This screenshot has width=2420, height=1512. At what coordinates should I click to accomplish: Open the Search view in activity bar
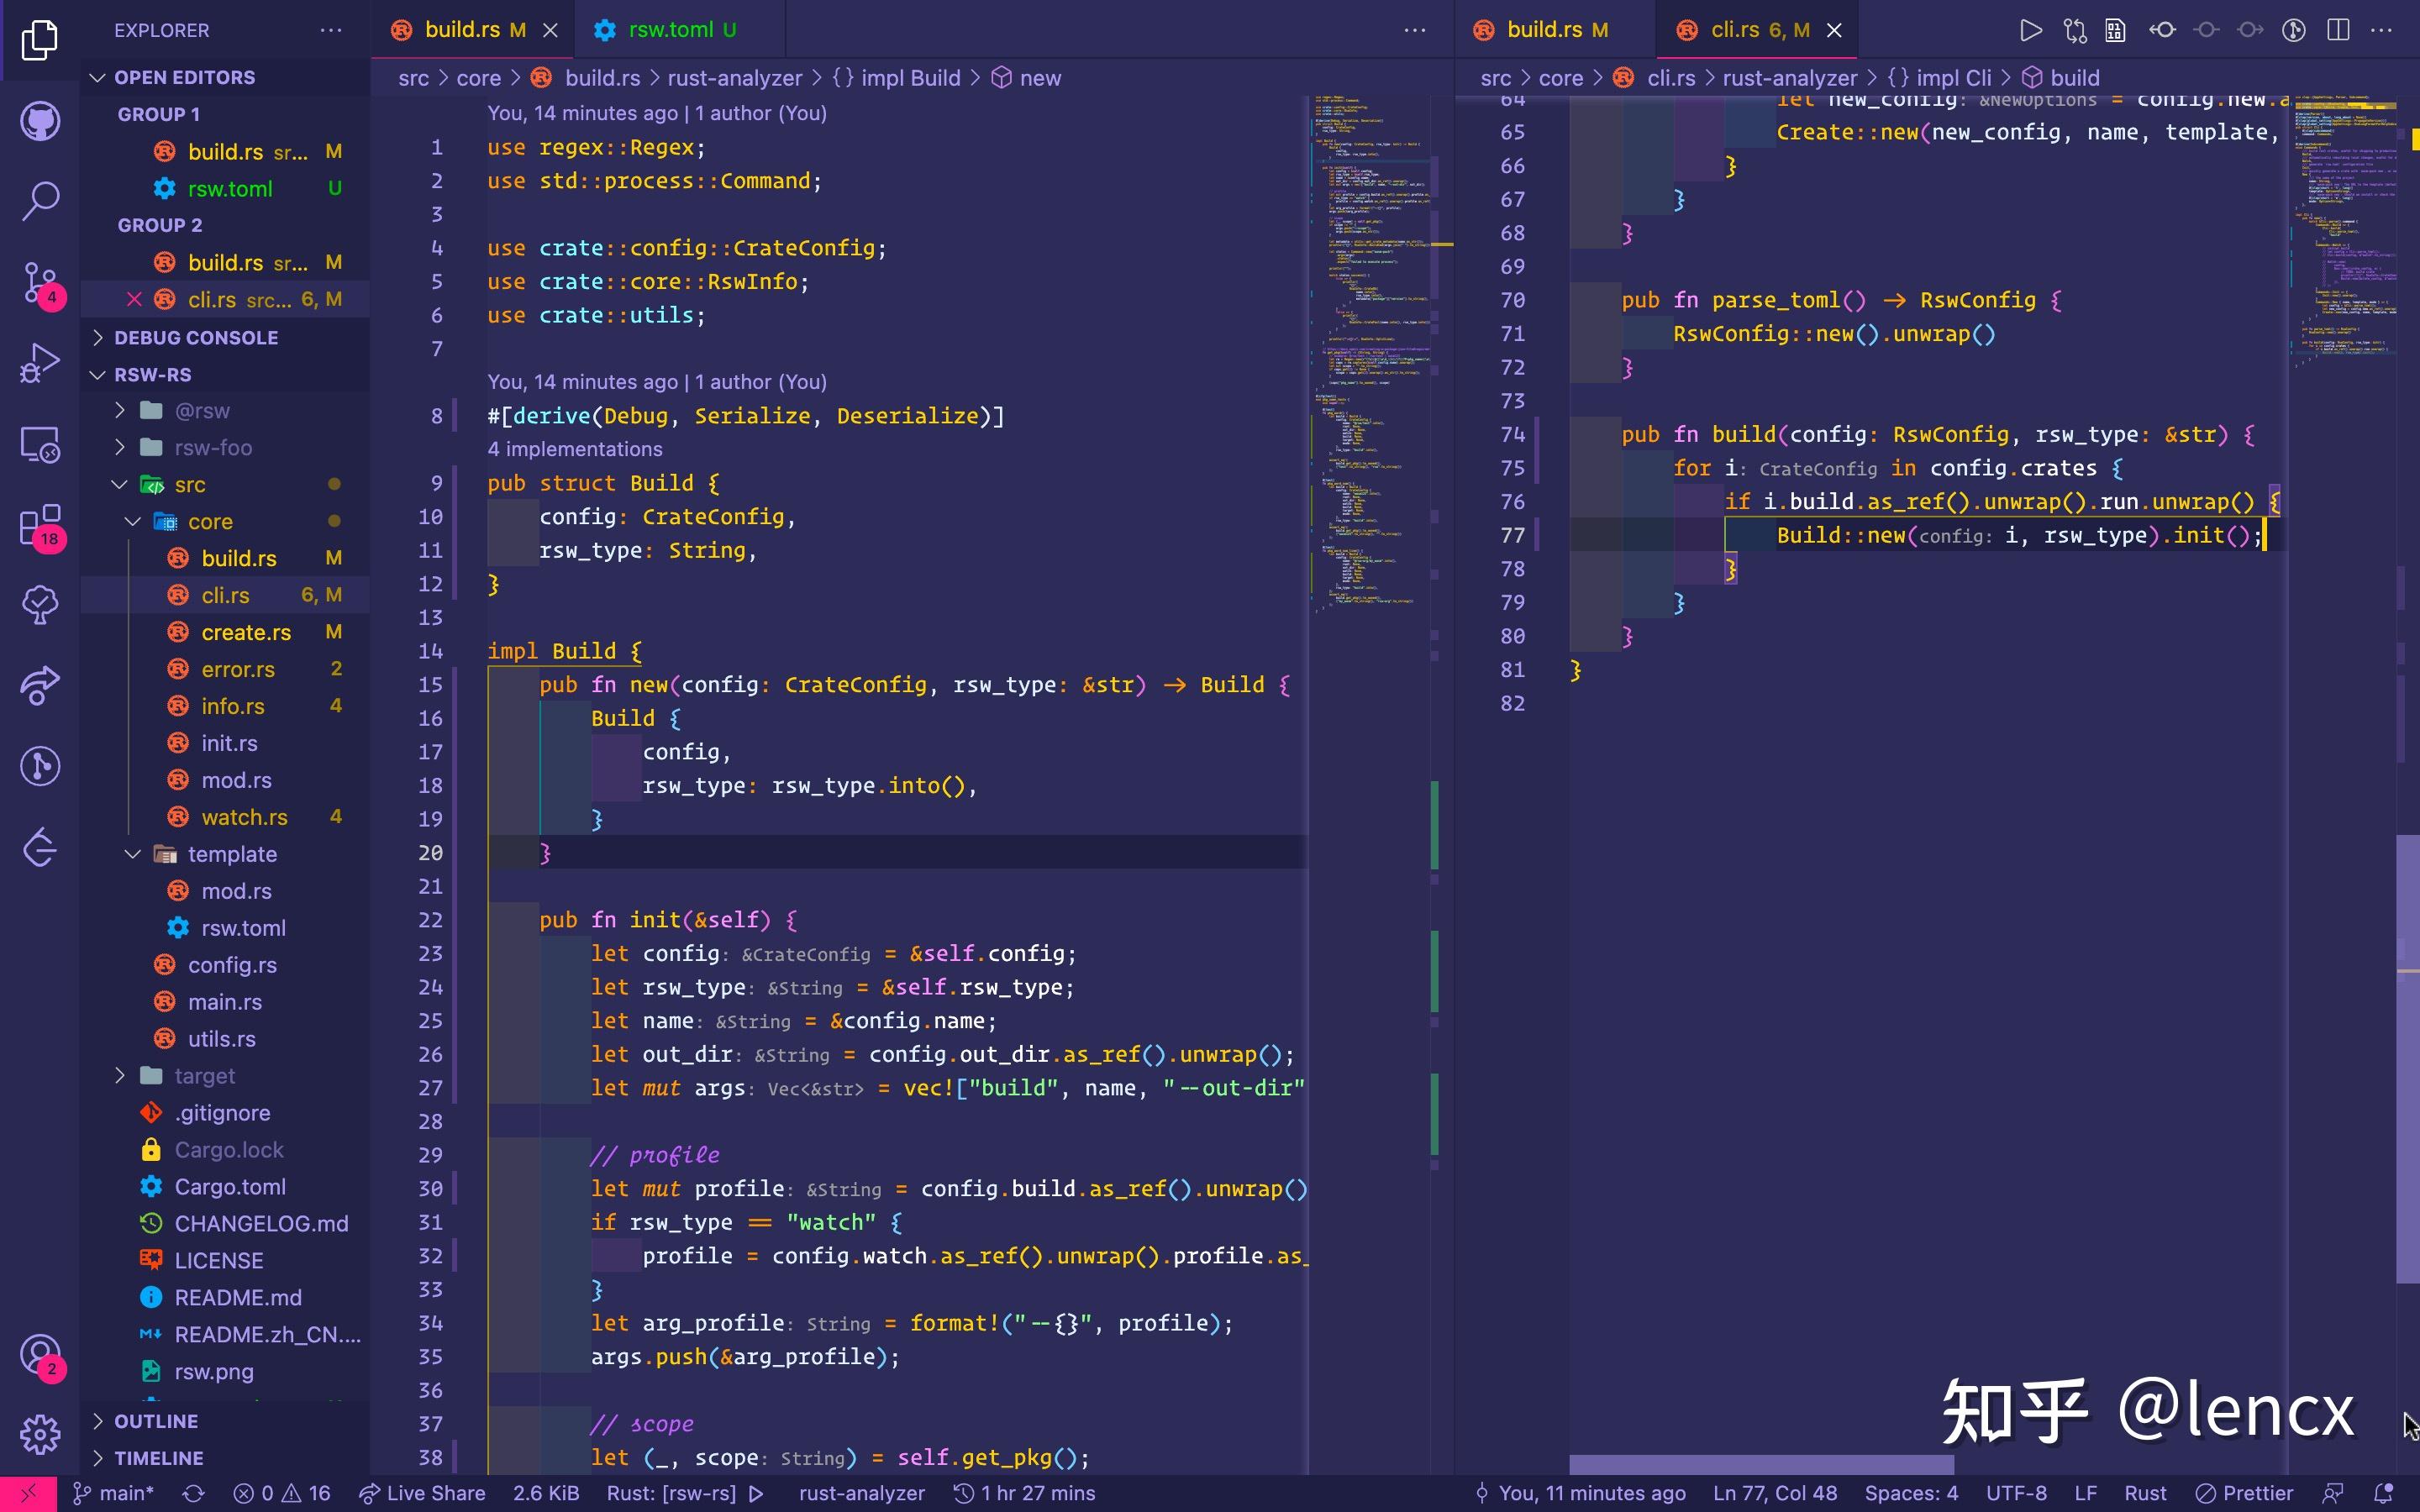pos(40,201)
